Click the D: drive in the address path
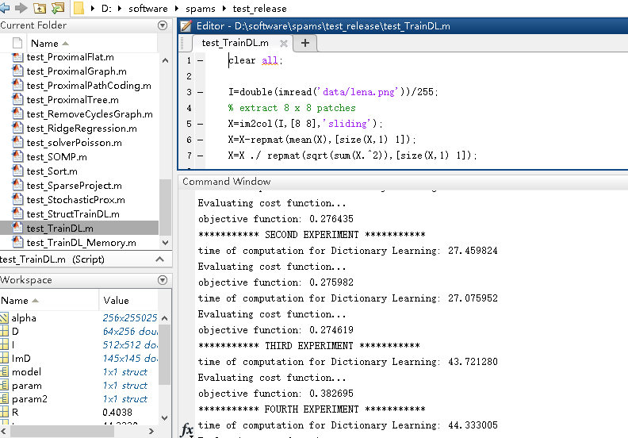 pyautogui.click(x=106, y=9)
